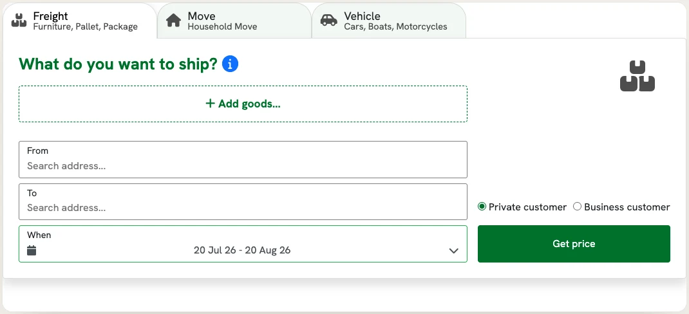Click the car icon on Vehicle tab

click(x=328, y=20)
